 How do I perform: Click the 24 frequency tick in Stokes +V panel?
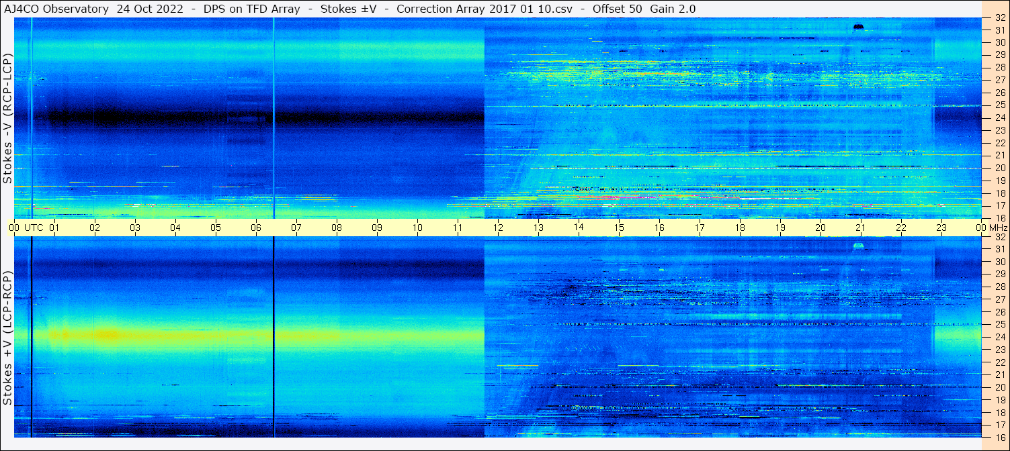pos(999,338)
